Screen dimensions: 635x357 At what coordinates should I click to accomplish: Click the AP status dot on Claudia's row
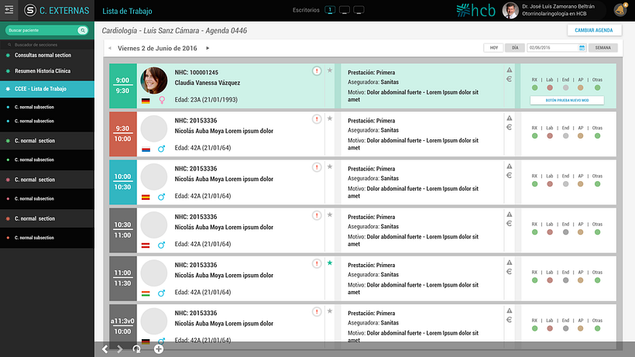pos(580,88)
